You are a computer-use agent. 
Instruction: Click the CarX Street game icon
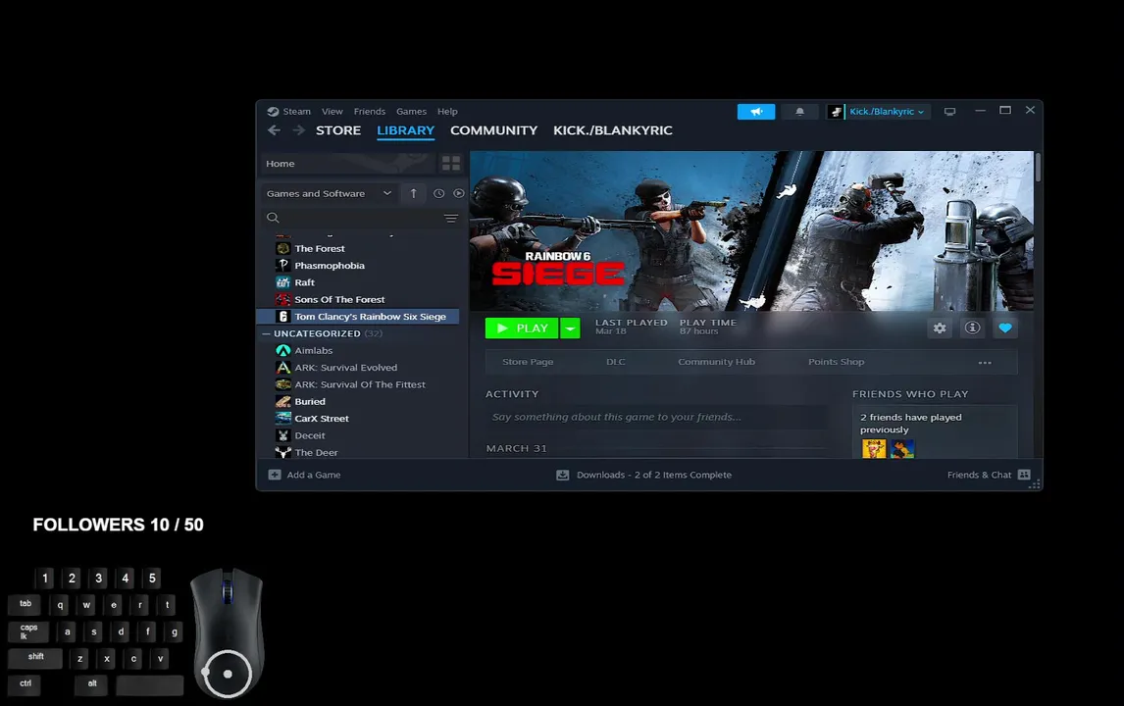(283, 419)
